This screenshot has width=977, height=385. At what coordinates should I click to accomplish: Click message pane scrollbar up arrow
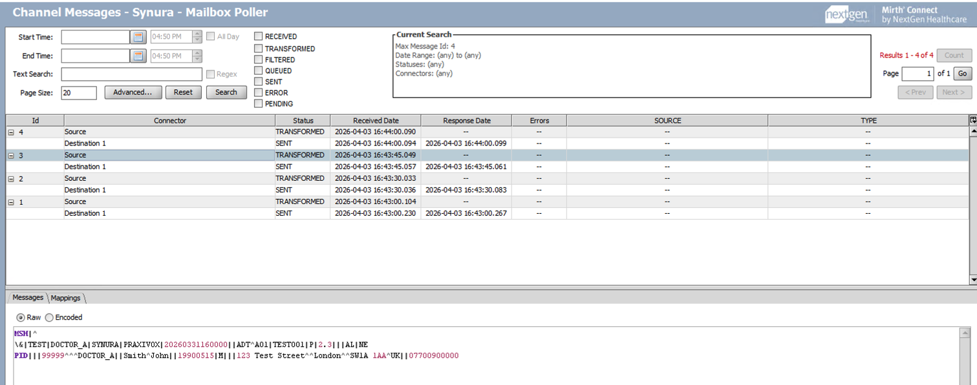pos(965,333)
